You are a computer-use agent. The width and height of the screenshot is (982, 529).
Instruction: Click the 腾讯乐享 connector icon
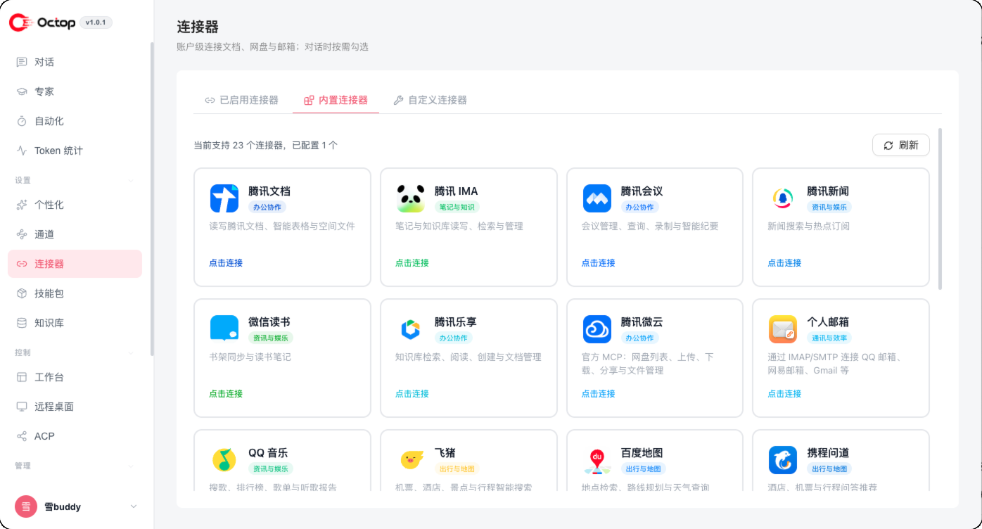(x=411, y=329)
